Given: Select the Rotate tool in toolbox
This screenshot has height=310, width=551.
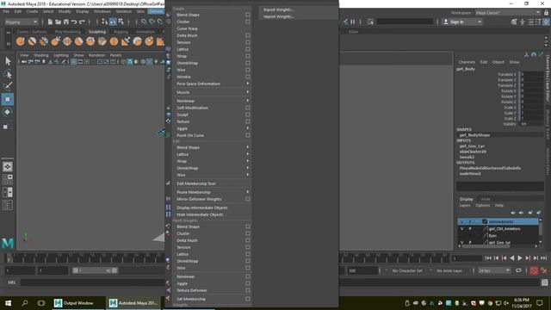Looking at the screenshot, I should pyautogui.click(x=8, y=112).
